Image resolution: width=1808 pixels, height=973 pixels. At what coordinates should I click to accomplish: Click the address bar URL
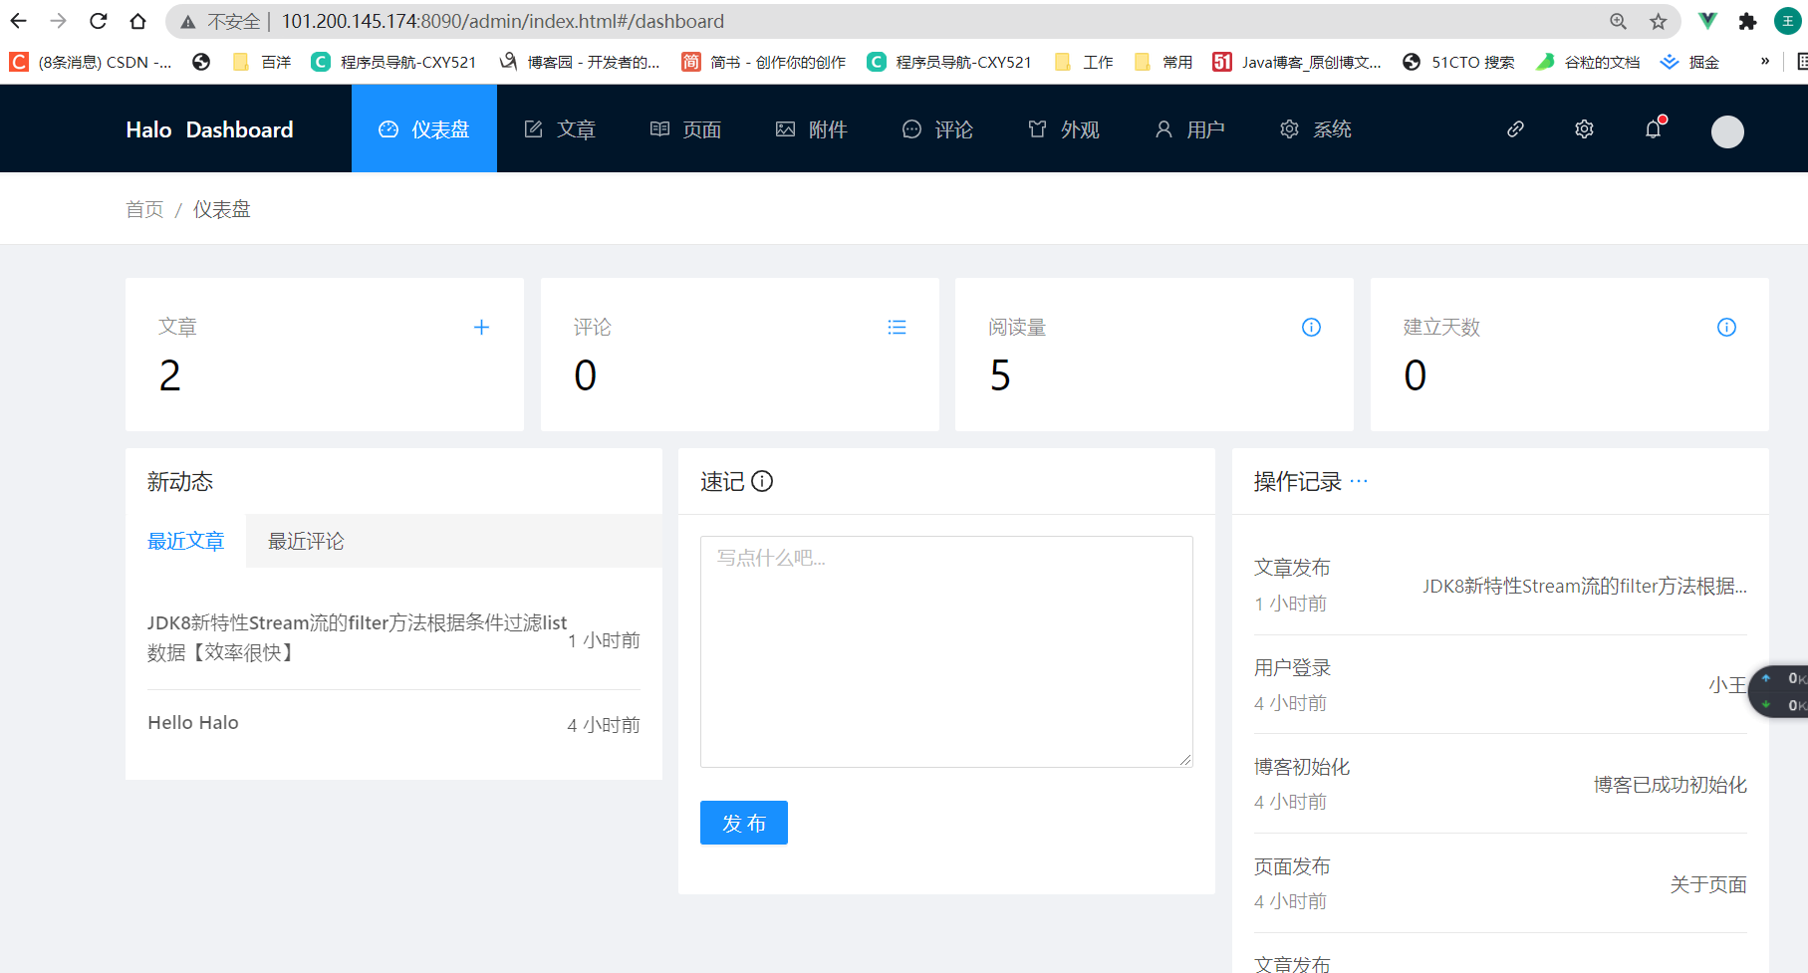pyautogui.click(x=503, y=21)
